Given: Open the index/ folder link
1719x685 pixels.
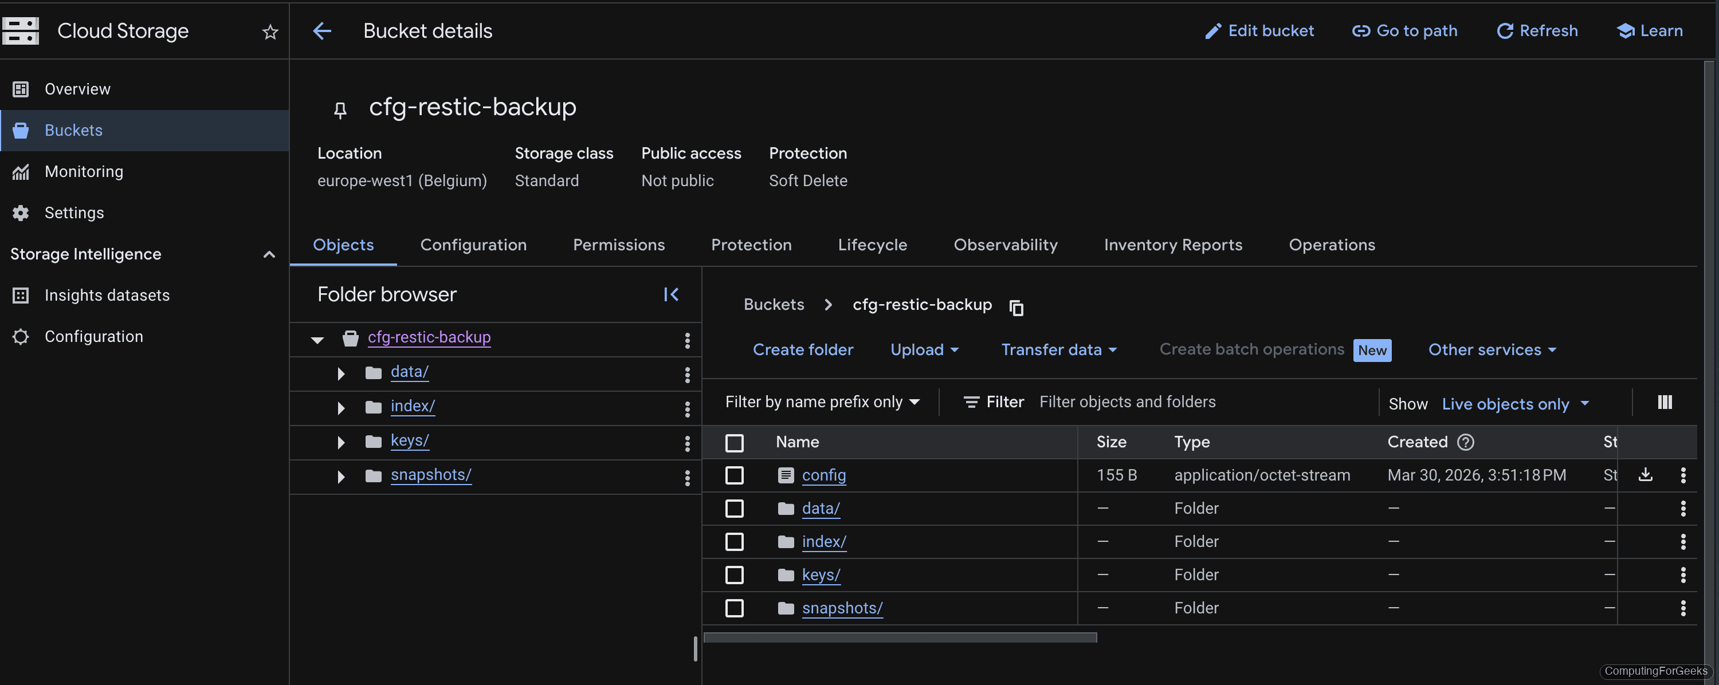Looking at the screenshot, I should 823,542.
